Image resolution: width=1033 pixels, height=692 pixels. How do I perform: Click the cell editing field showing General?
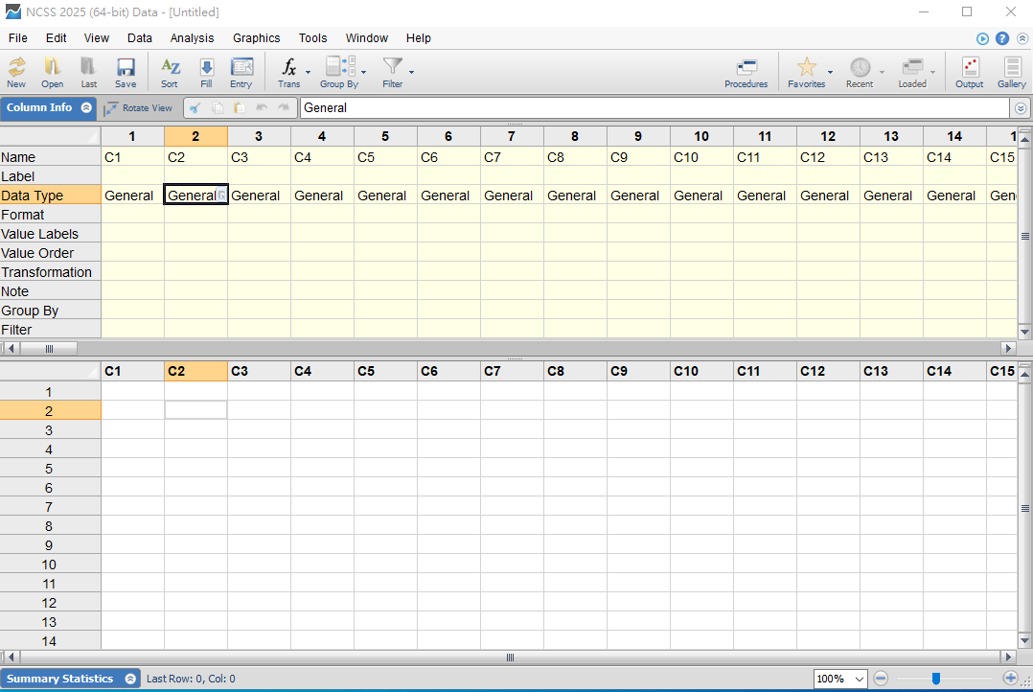pyautogui.click(x=652, y=108)
